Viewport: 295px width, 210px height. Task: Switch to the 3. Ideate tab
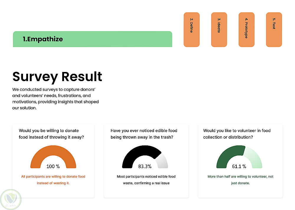point(219,29)
